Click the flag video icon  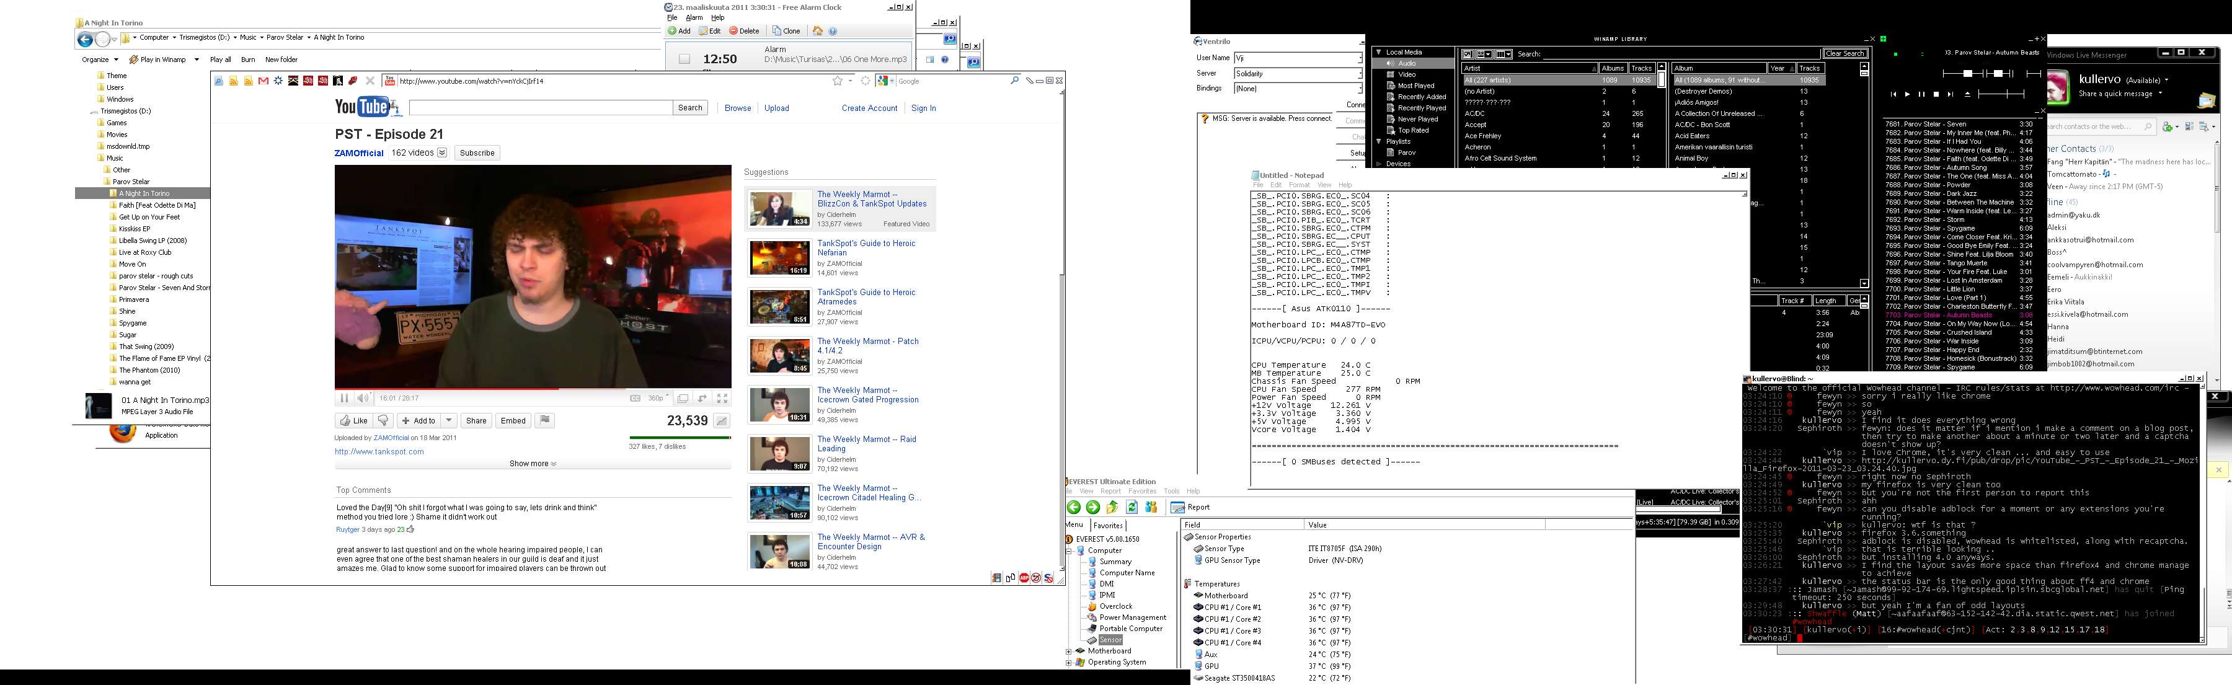pyautogui.click(x=544, y=421)
